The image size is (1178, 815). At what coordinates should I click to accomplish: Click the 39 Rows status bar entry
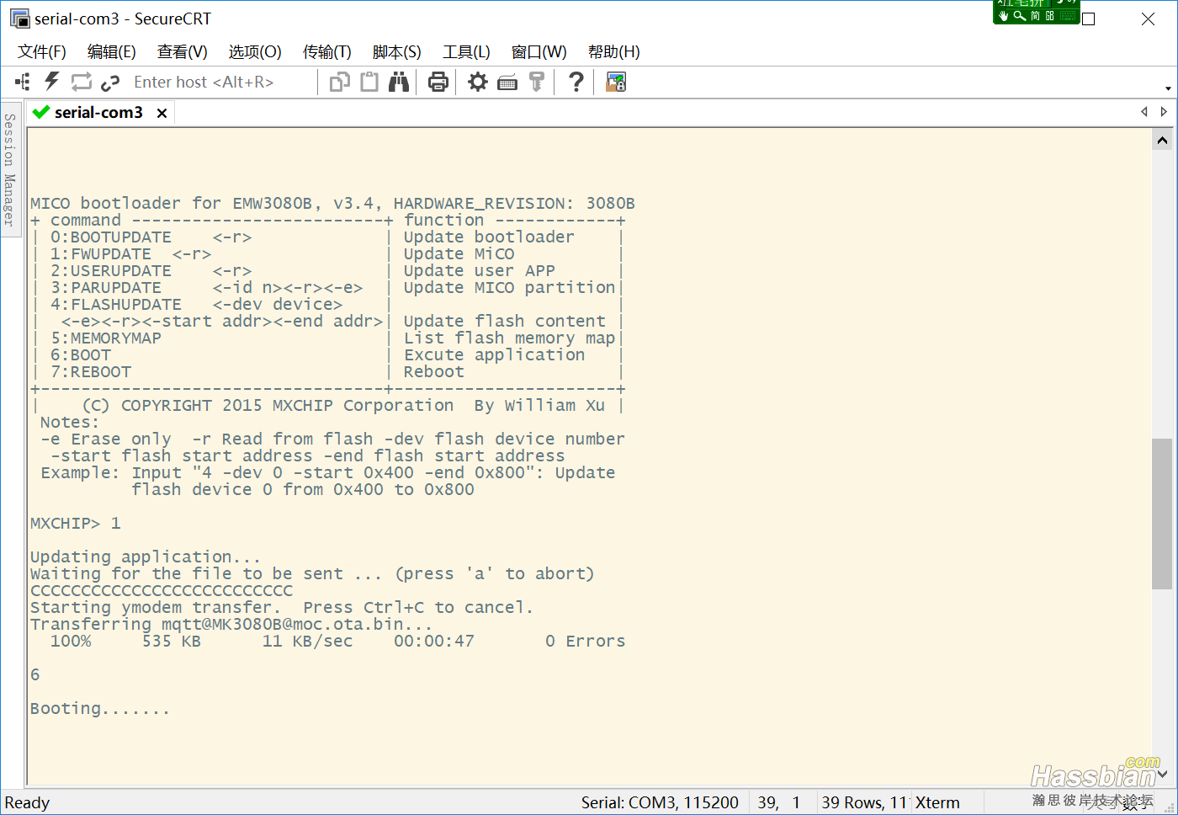click(x=864, y=802)
